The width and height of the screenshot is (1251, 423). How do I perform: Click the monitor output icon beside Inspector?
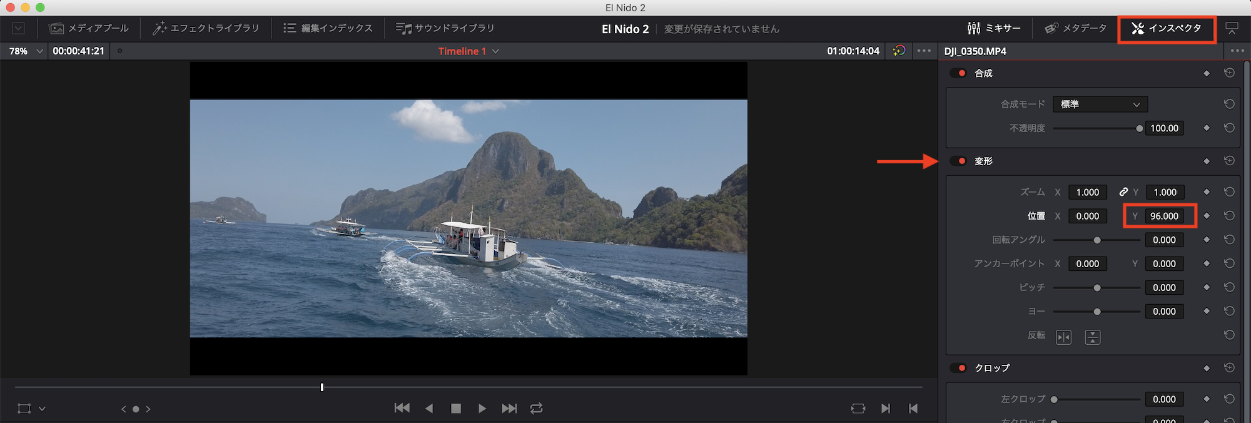(x=1232, y=28)
